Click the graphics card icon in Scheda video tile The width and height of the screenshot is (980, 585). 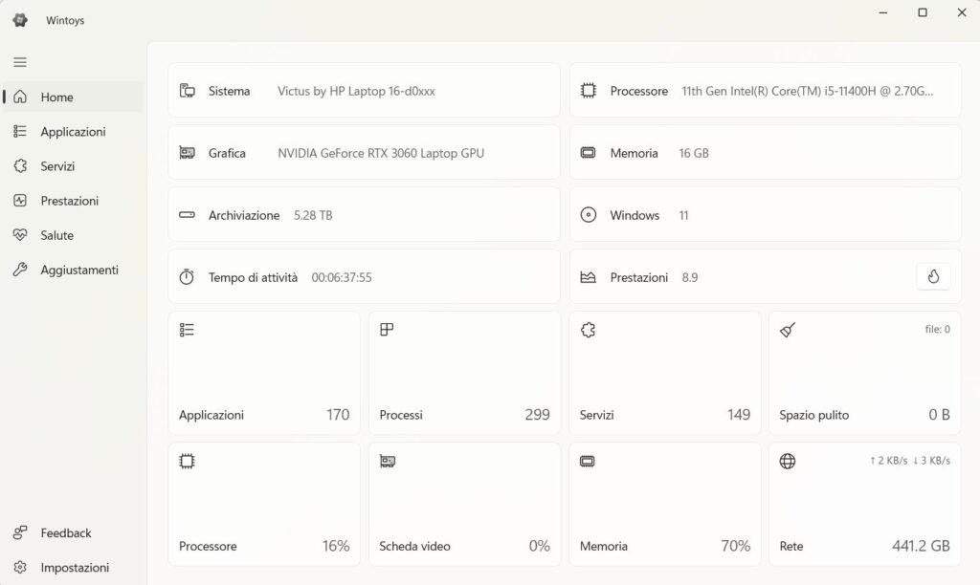click(388, 461)
